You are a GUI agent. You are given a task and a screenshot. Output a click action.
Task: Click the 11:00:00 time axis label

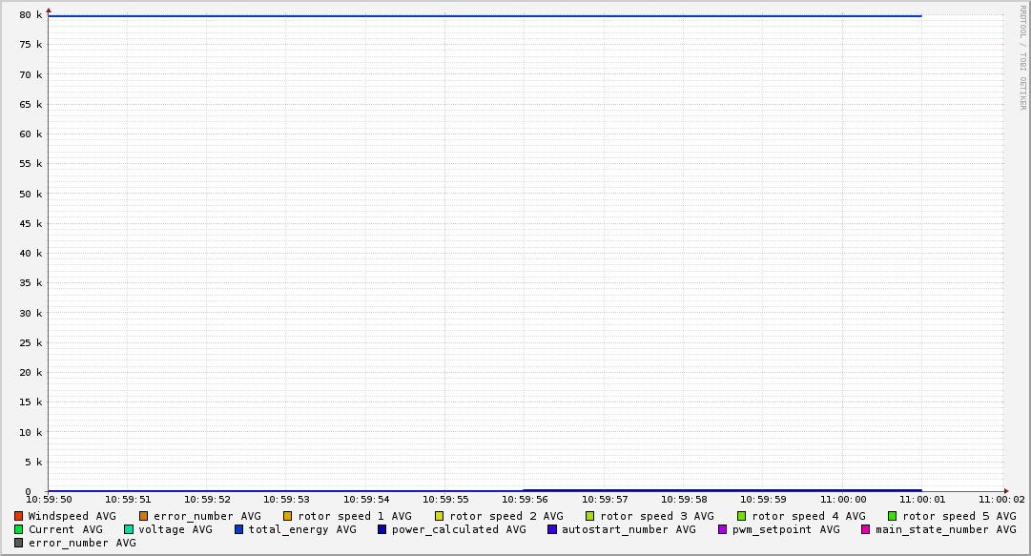click(x=842, y=499)
